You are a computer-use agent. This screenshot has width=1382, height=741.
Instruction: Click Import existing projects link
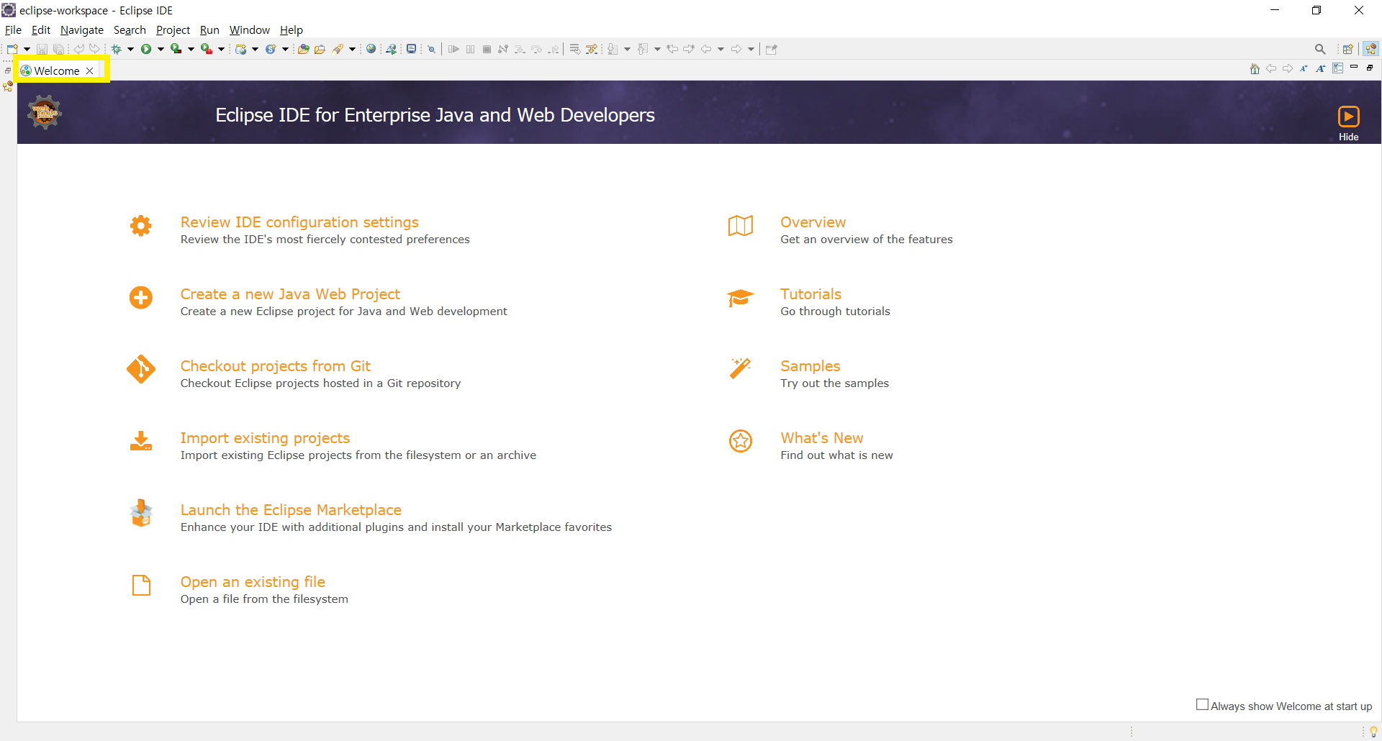coord(265,438)
